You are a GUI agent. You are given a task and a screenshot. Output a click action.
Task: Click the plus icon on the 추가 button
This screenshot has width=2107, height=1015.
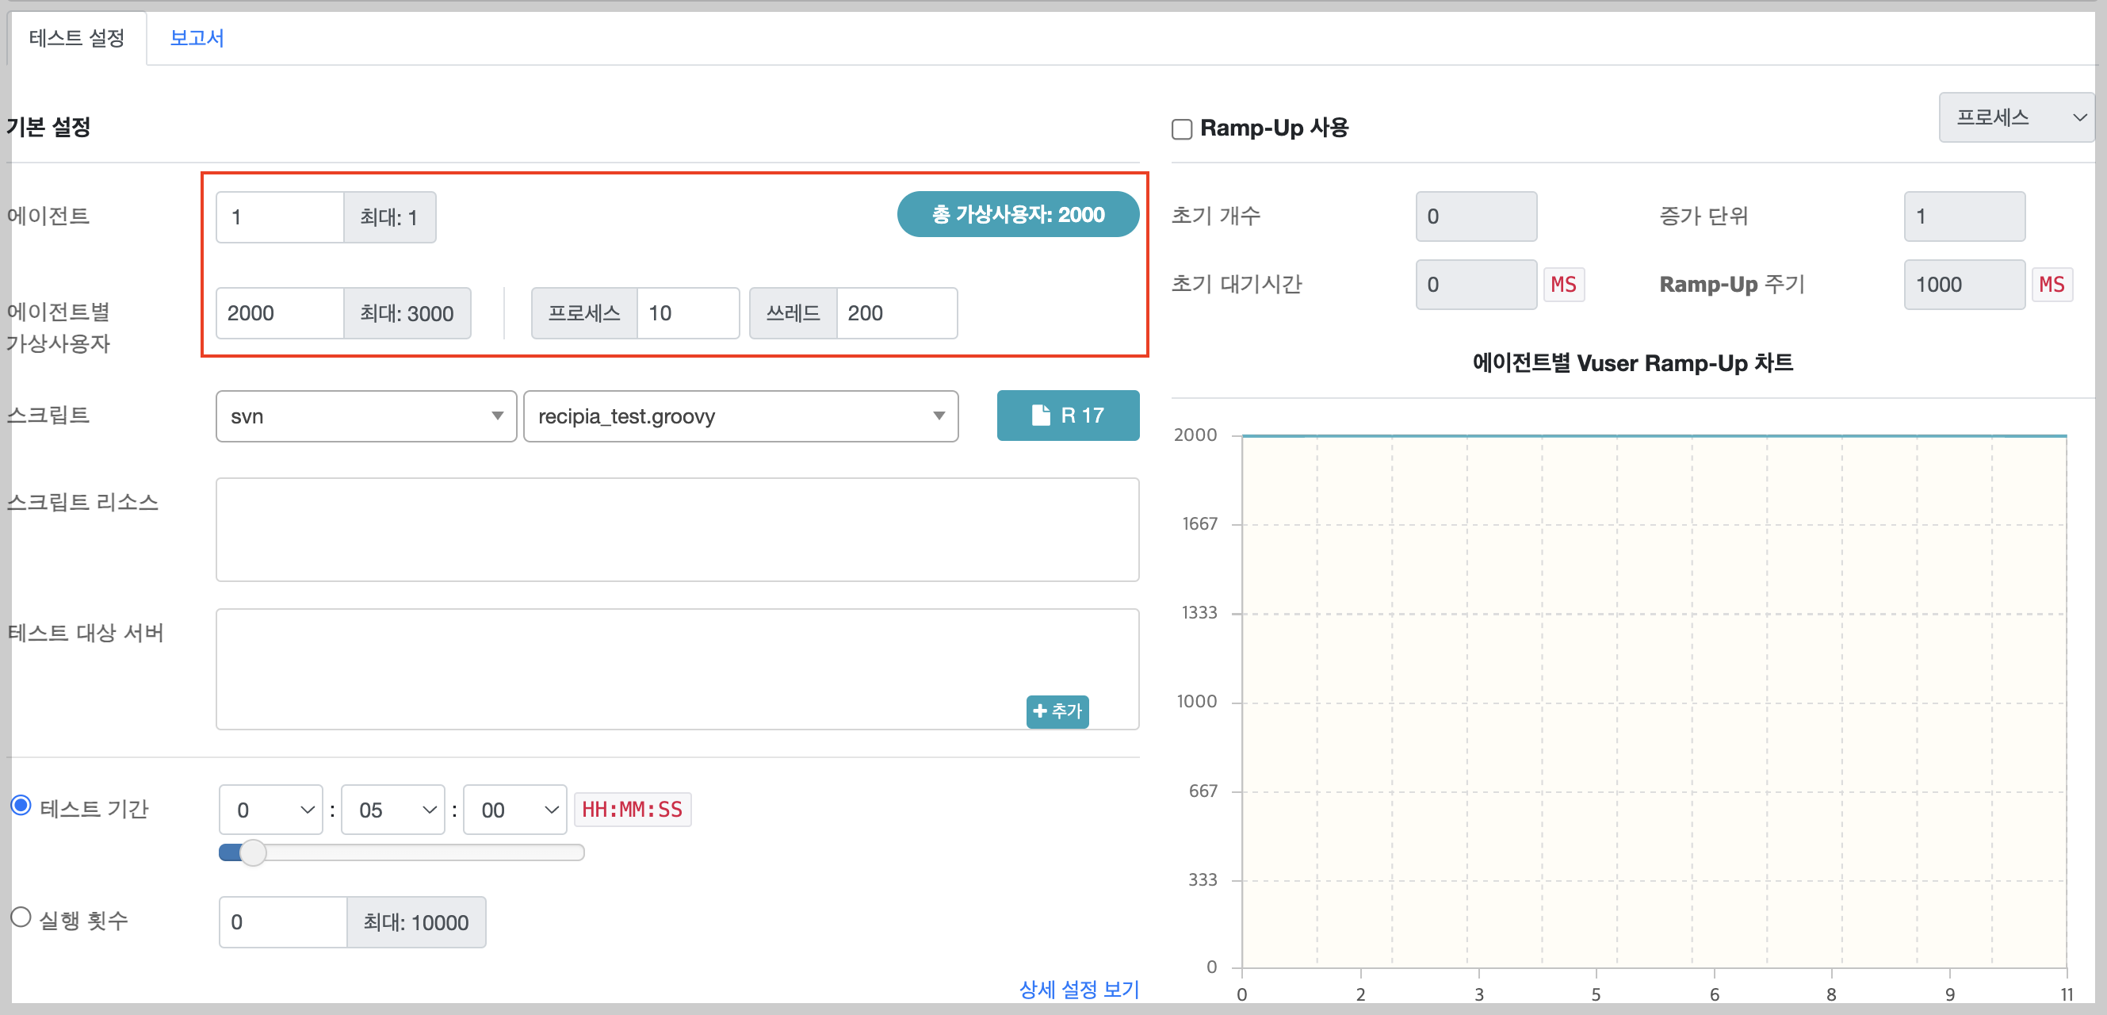[x=1040, y=711]
